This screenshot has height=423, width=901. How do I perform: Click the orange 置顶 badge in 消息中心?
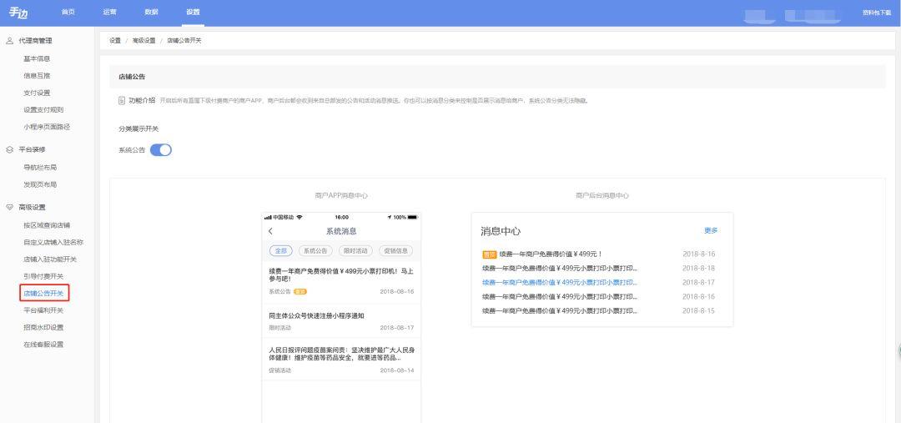point(489,254)
